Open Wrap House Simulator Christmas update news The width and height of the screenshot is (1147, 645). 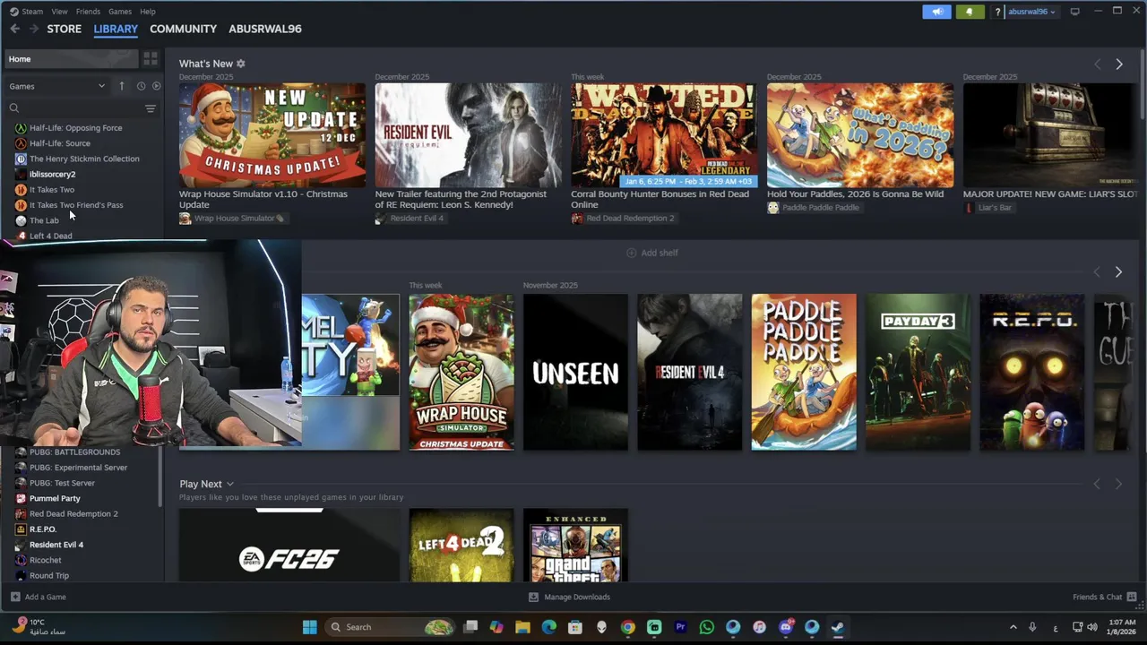(x=272, y=135)
